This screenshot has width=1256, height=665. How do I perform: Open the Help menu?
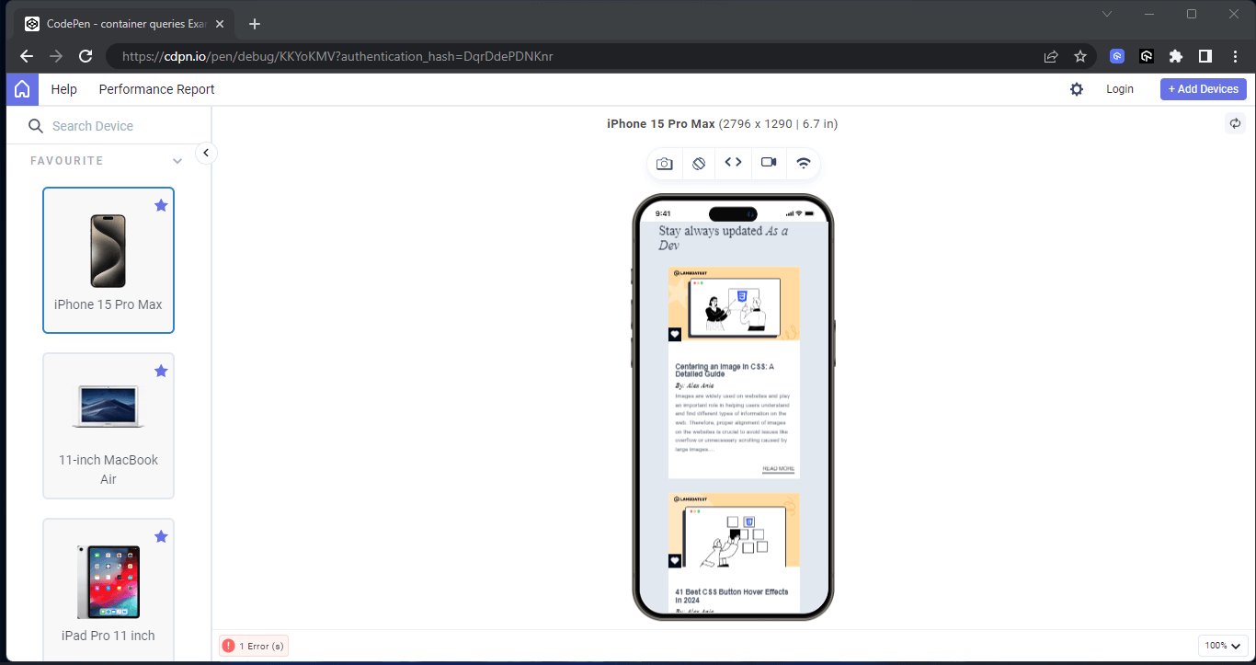64,89
